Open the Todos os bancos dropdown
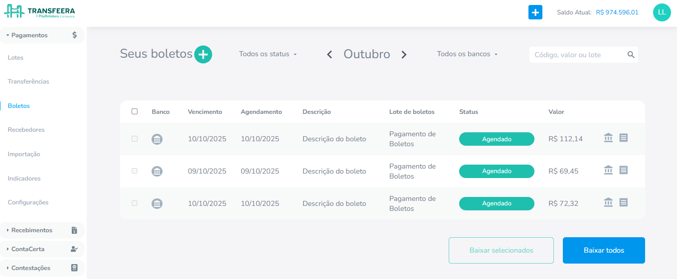This screenshot has height=279, width=677. [467, 54]
